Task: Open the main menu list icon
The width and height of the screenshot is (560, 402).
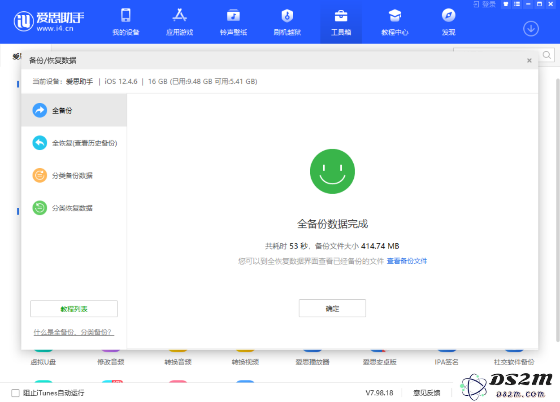Action: click(517, 4)
